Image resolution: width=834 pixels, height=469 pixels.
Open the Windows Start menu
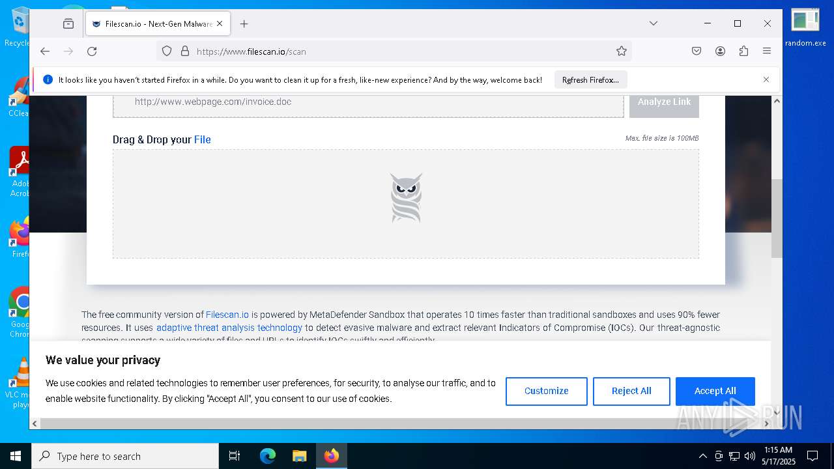(x=16, y=456)
